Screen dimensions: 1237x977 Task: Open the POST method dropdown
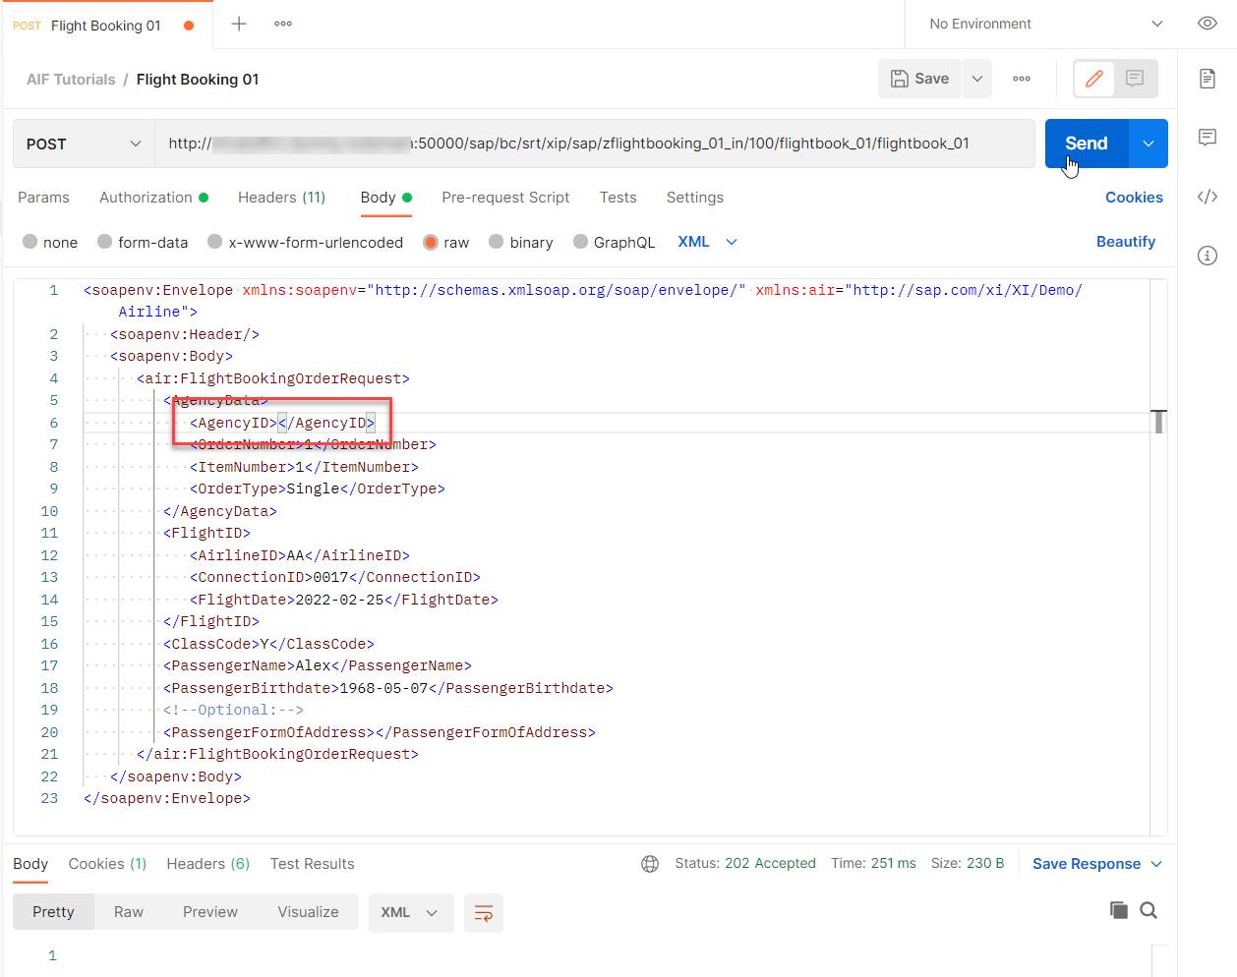click(x=84, y=144)
